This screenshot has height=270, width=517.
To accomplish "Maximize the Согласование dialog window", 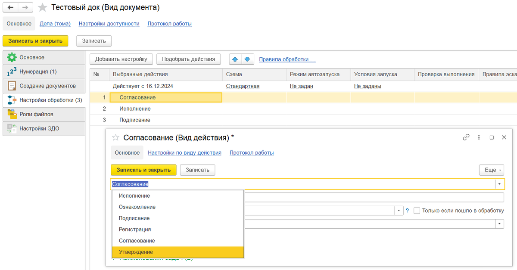I will click(492, 138).
